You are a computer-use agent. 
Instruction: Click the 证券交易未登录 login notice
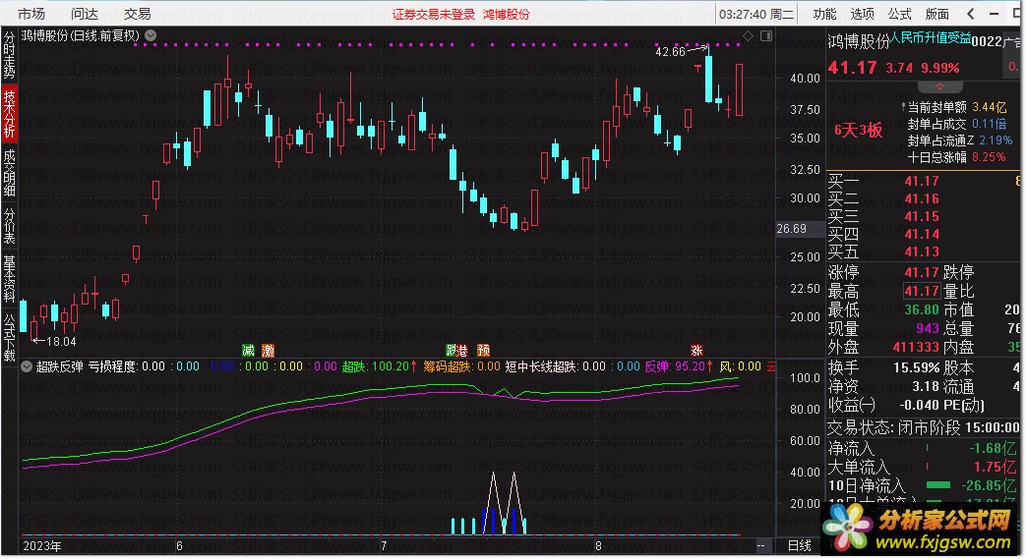coord(434,15)
